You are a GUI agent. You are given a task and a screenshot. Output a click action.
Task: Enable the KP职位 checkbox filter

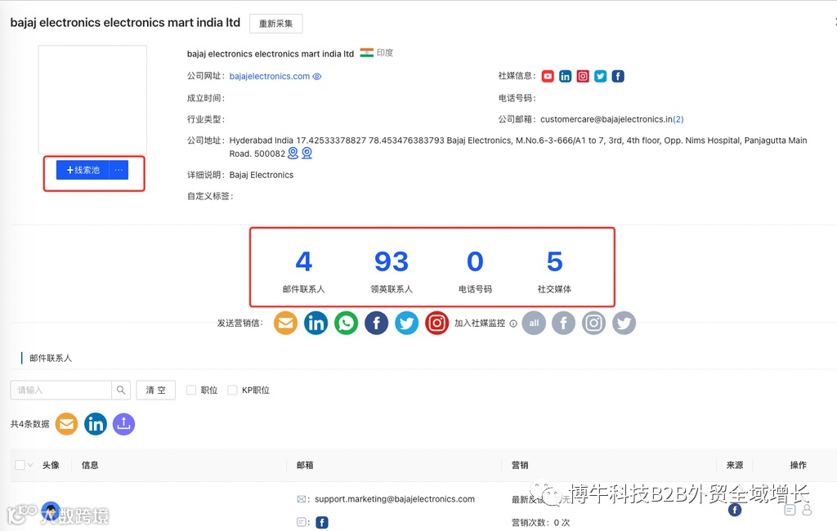click(232, 390)
